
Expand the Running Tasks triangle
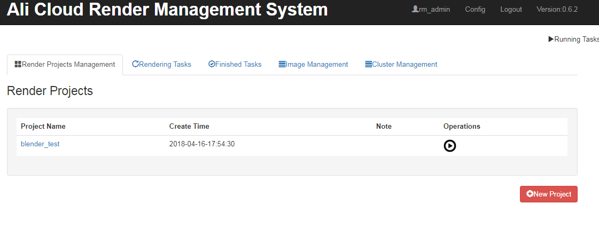[x=551, y=39]
